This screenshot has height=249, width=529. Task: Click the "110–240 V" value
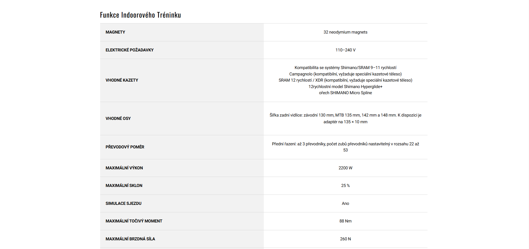345,50
